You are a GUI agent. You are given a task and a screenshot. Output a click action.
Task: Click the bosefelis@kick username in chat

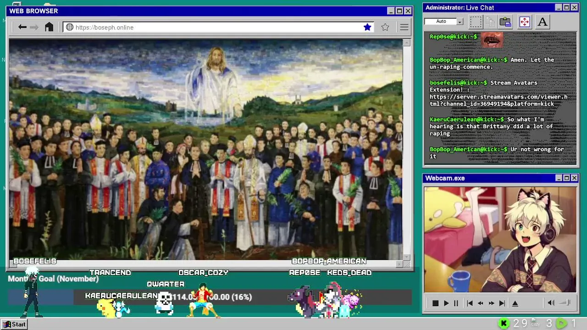458,82
